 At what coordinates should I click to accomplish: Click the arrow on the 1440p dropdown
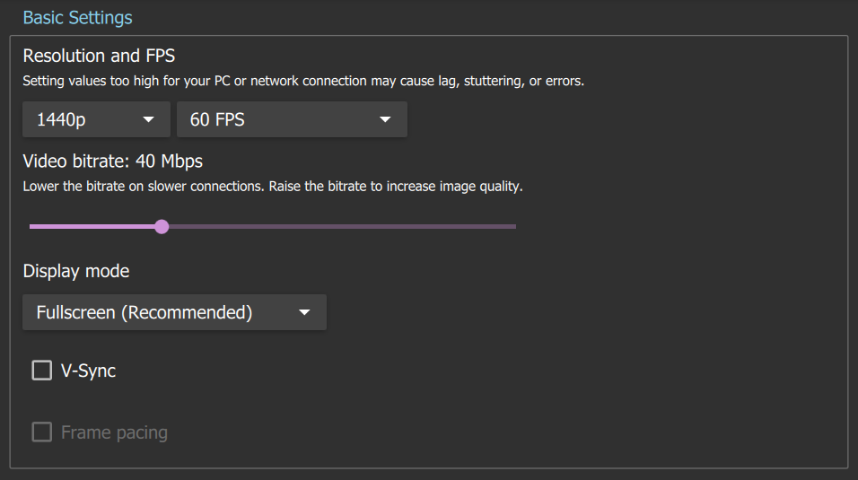(148, 120)
